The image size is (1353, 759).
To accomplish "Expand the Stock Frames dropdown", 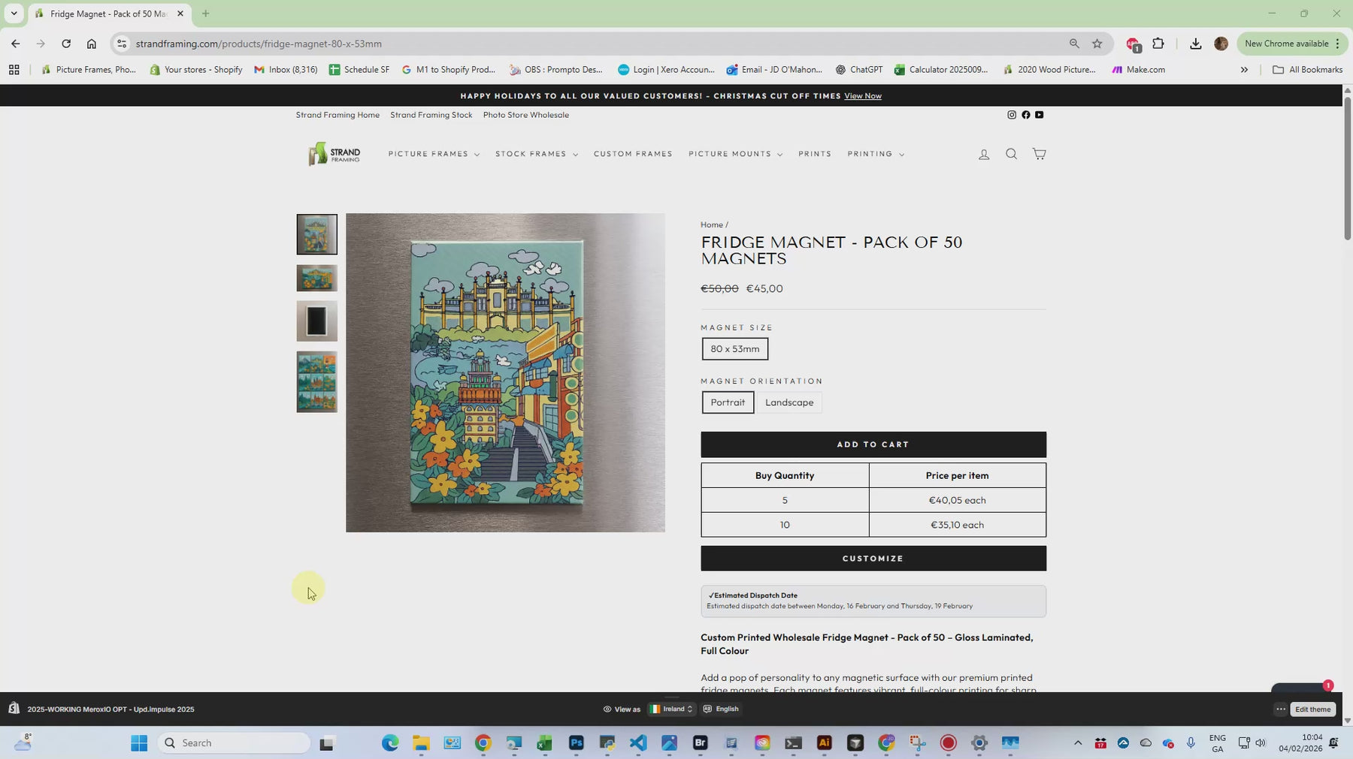I will [536, 154].
